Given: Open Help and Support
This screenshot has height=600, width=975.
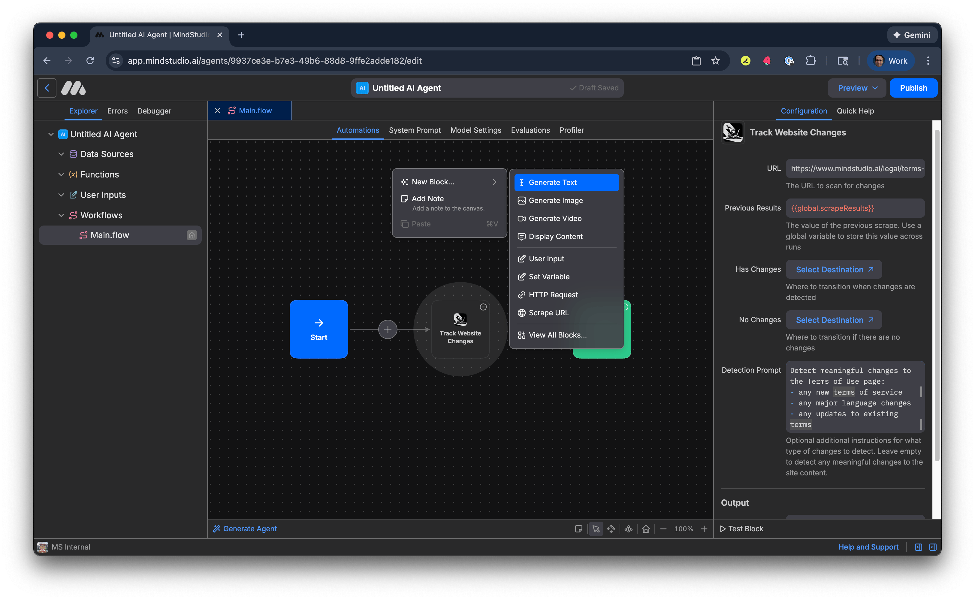Looking at the screenshot, I should pyautogui.click(x=868, y=547).
